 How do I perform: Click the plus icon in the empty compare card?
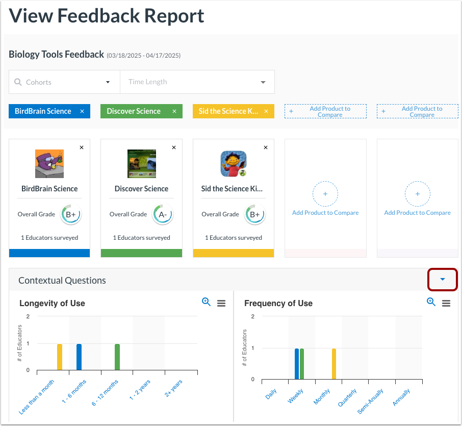click(x=325, y=194)
